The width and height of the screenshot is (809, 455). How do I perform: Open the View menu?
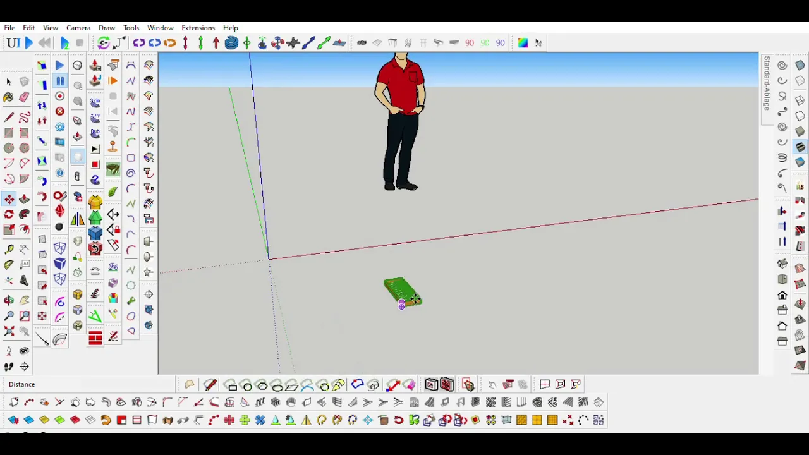pyautogui.click(x=51, y=28)
